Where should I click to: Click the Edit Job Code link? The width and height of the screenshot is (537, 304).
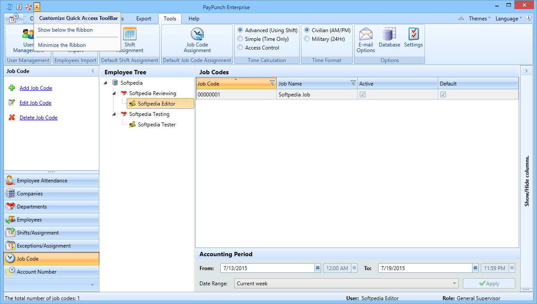tap(35, 103)
